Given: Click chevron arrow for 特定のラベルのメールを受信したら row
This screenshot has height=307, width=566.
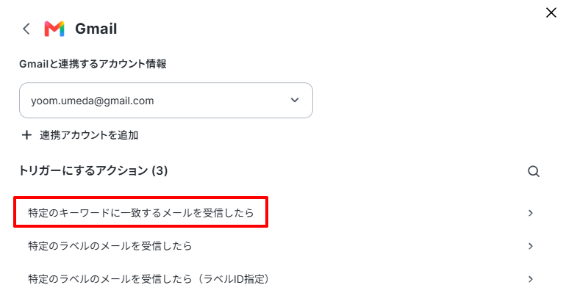Looking at the screenshot, I should pos(531,246).
